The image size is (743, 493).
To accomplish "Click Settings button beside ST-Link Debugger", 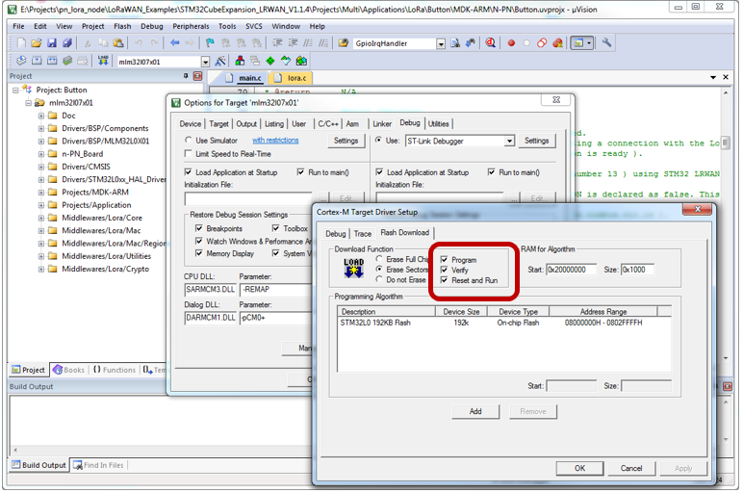I will 536,141.
